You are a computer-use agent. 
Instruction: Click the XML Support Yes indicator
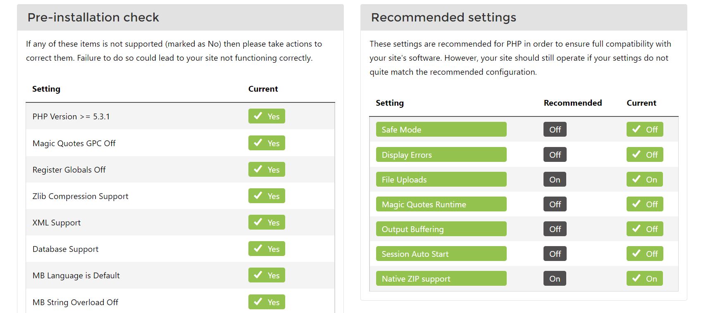click(x=267, y=222)
